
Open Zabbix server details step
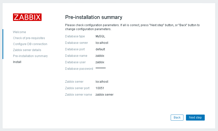tap(27, 50)
